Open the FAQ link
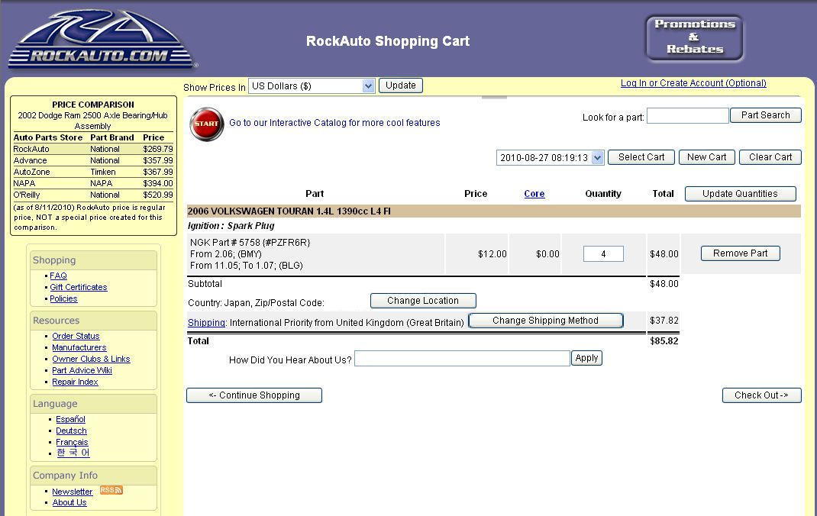 click(x=58, y=276)
